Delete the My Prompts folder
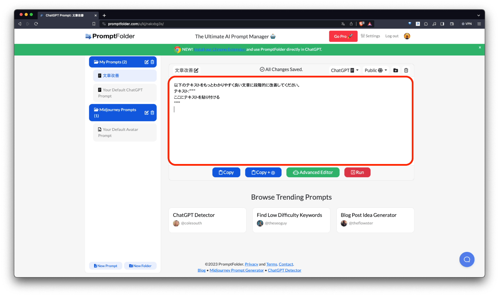Screen dimensions: 499x296 (x=153, y=62)
